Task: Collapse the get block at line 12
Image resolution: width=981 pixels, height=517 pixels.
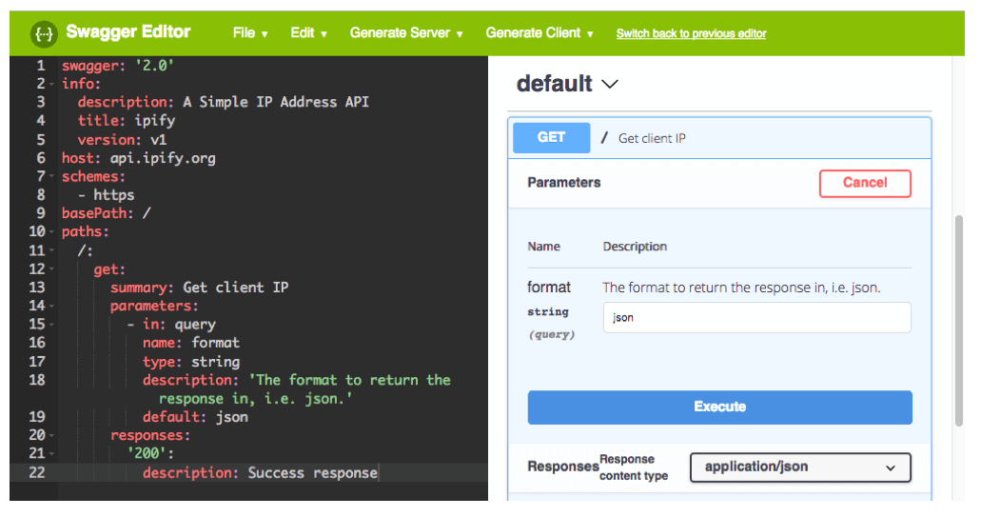Action: pos(51,269)
